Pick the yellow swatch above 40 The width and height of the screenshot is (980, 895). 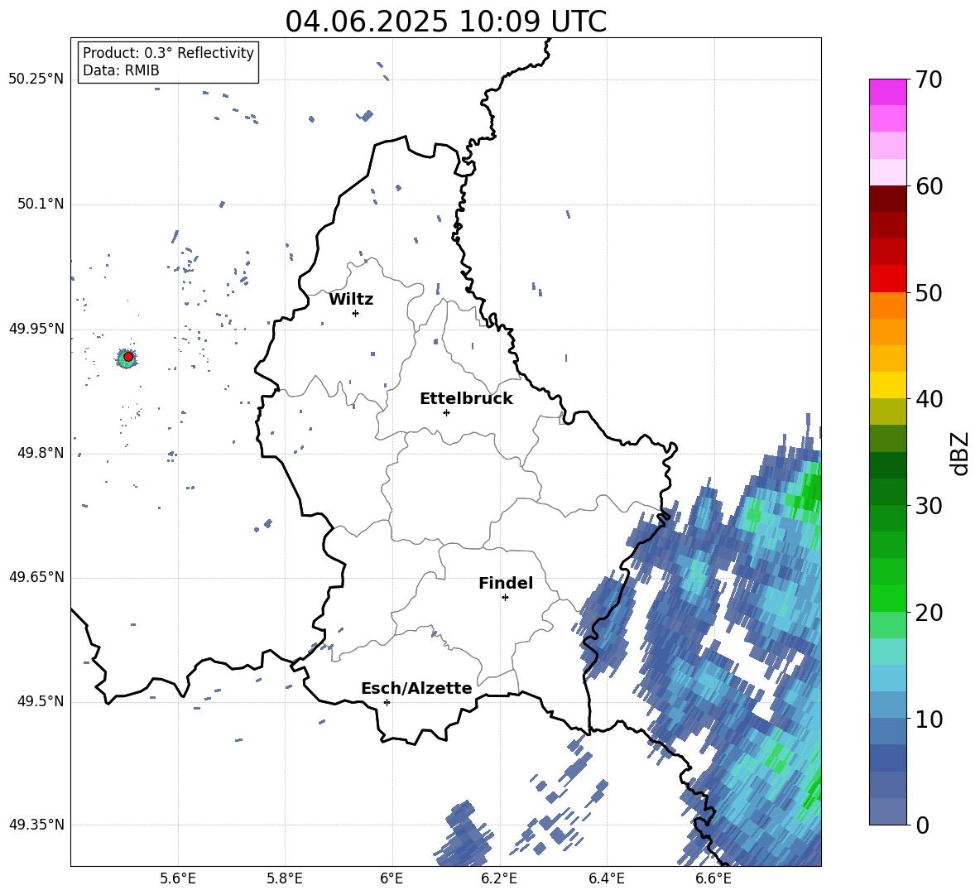[x=888, y=385]
